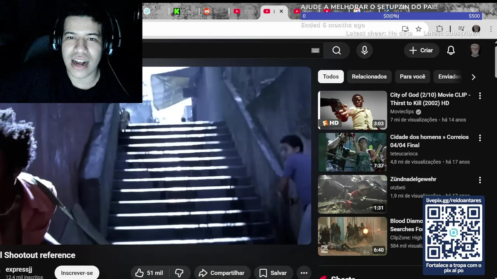Select the Relacionados filter chip
This screenshot has width=497, height=279.
pyautogui.click(x=369, y=76)
